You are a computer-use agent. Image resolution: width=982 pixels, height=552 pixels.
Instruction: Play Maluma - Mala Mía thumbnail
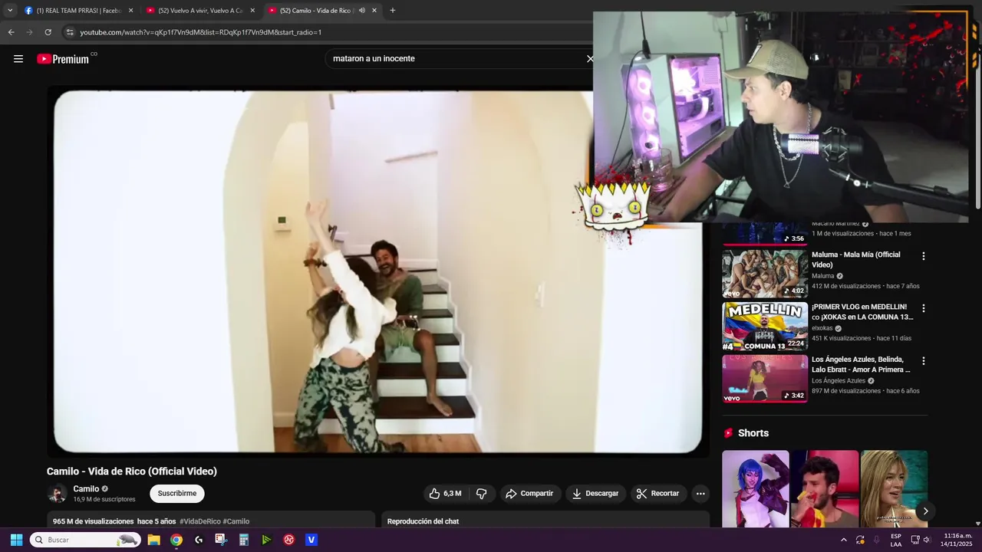(x=765, y=274)
